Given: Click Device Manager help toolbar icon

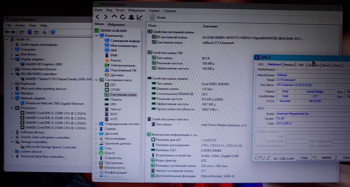Looking at the screenshot, I should (29, 32).
